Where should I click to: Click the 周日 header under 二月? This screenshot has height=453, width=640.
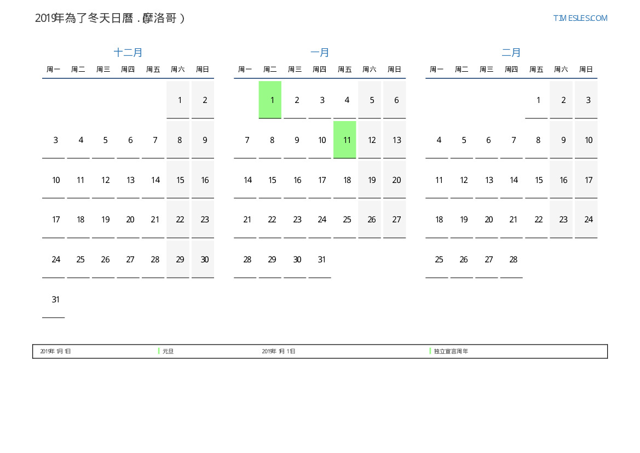click(586, 70)
